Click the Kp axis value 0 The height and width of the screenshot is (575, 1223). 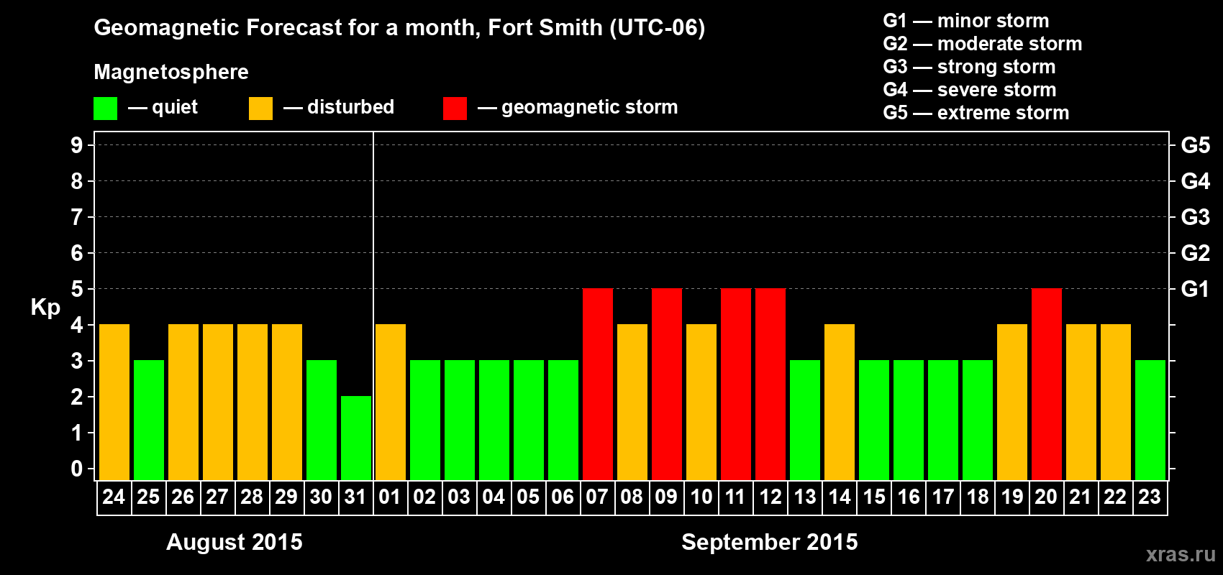77,469
